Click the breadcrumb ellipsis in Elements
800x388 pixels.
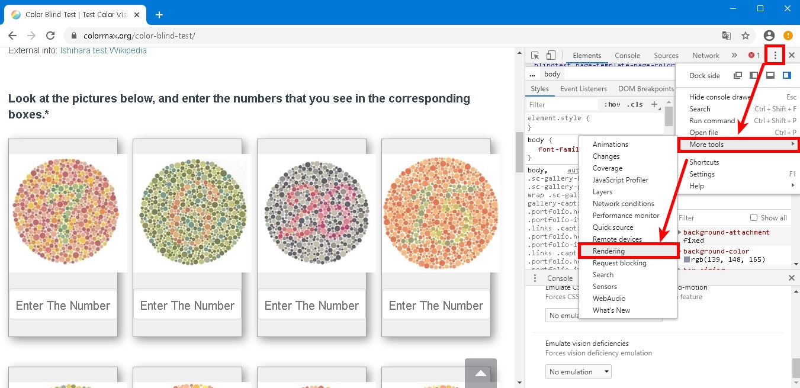pyautogui.click(x=532, y=74)
